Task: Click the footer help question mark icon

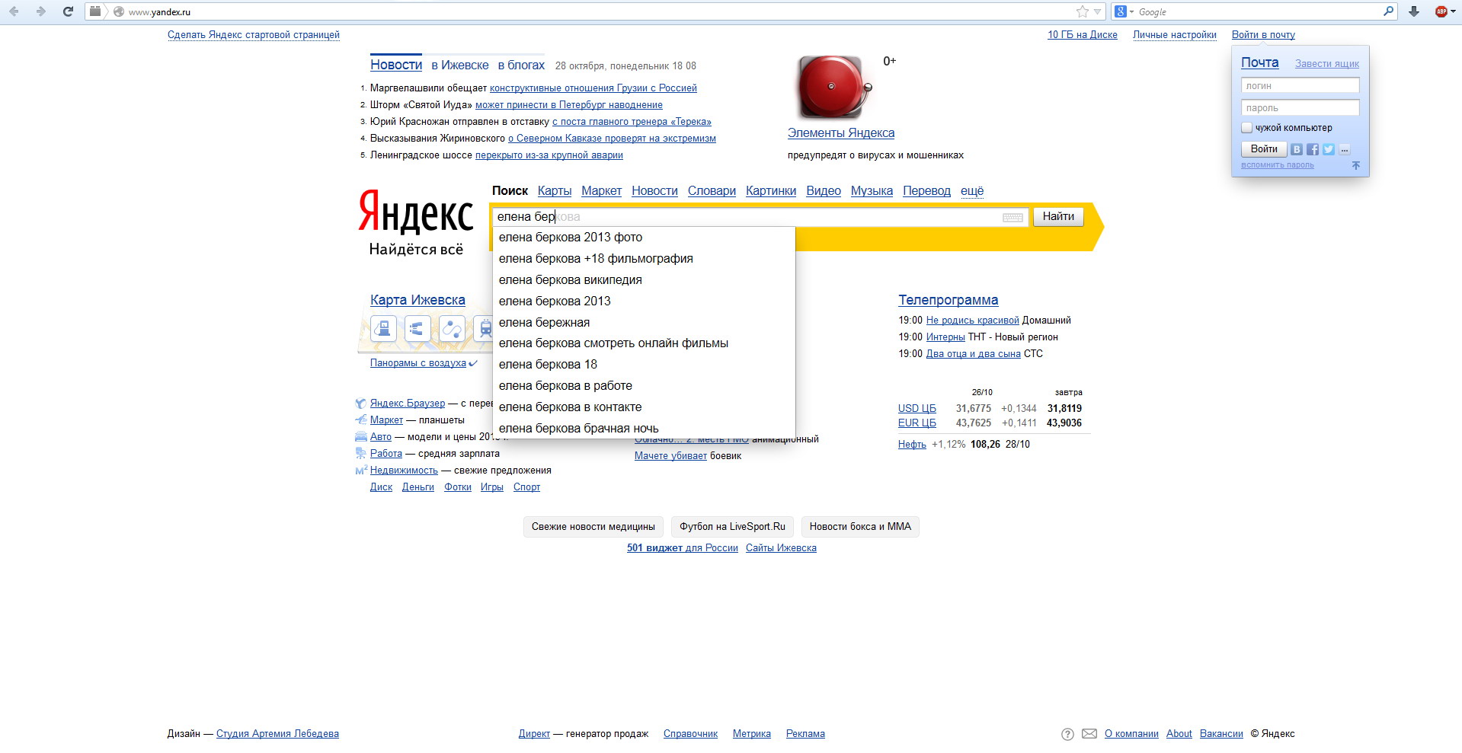Action: click(1067, 734)
